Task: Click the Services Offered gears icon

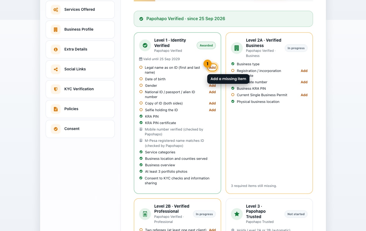Action: (56, 10)
